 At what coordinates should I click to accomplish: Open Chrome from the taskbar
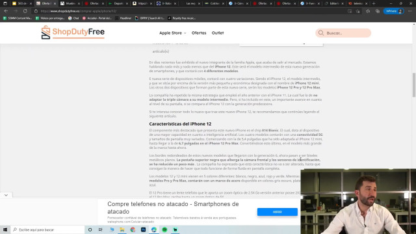(133, 229)
